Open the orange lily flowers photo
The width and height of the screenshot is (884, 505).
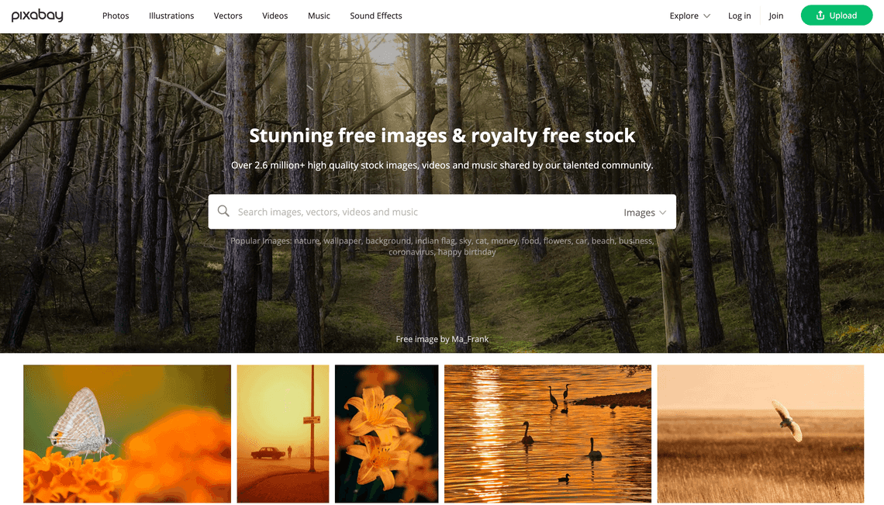tap(387, 434)
